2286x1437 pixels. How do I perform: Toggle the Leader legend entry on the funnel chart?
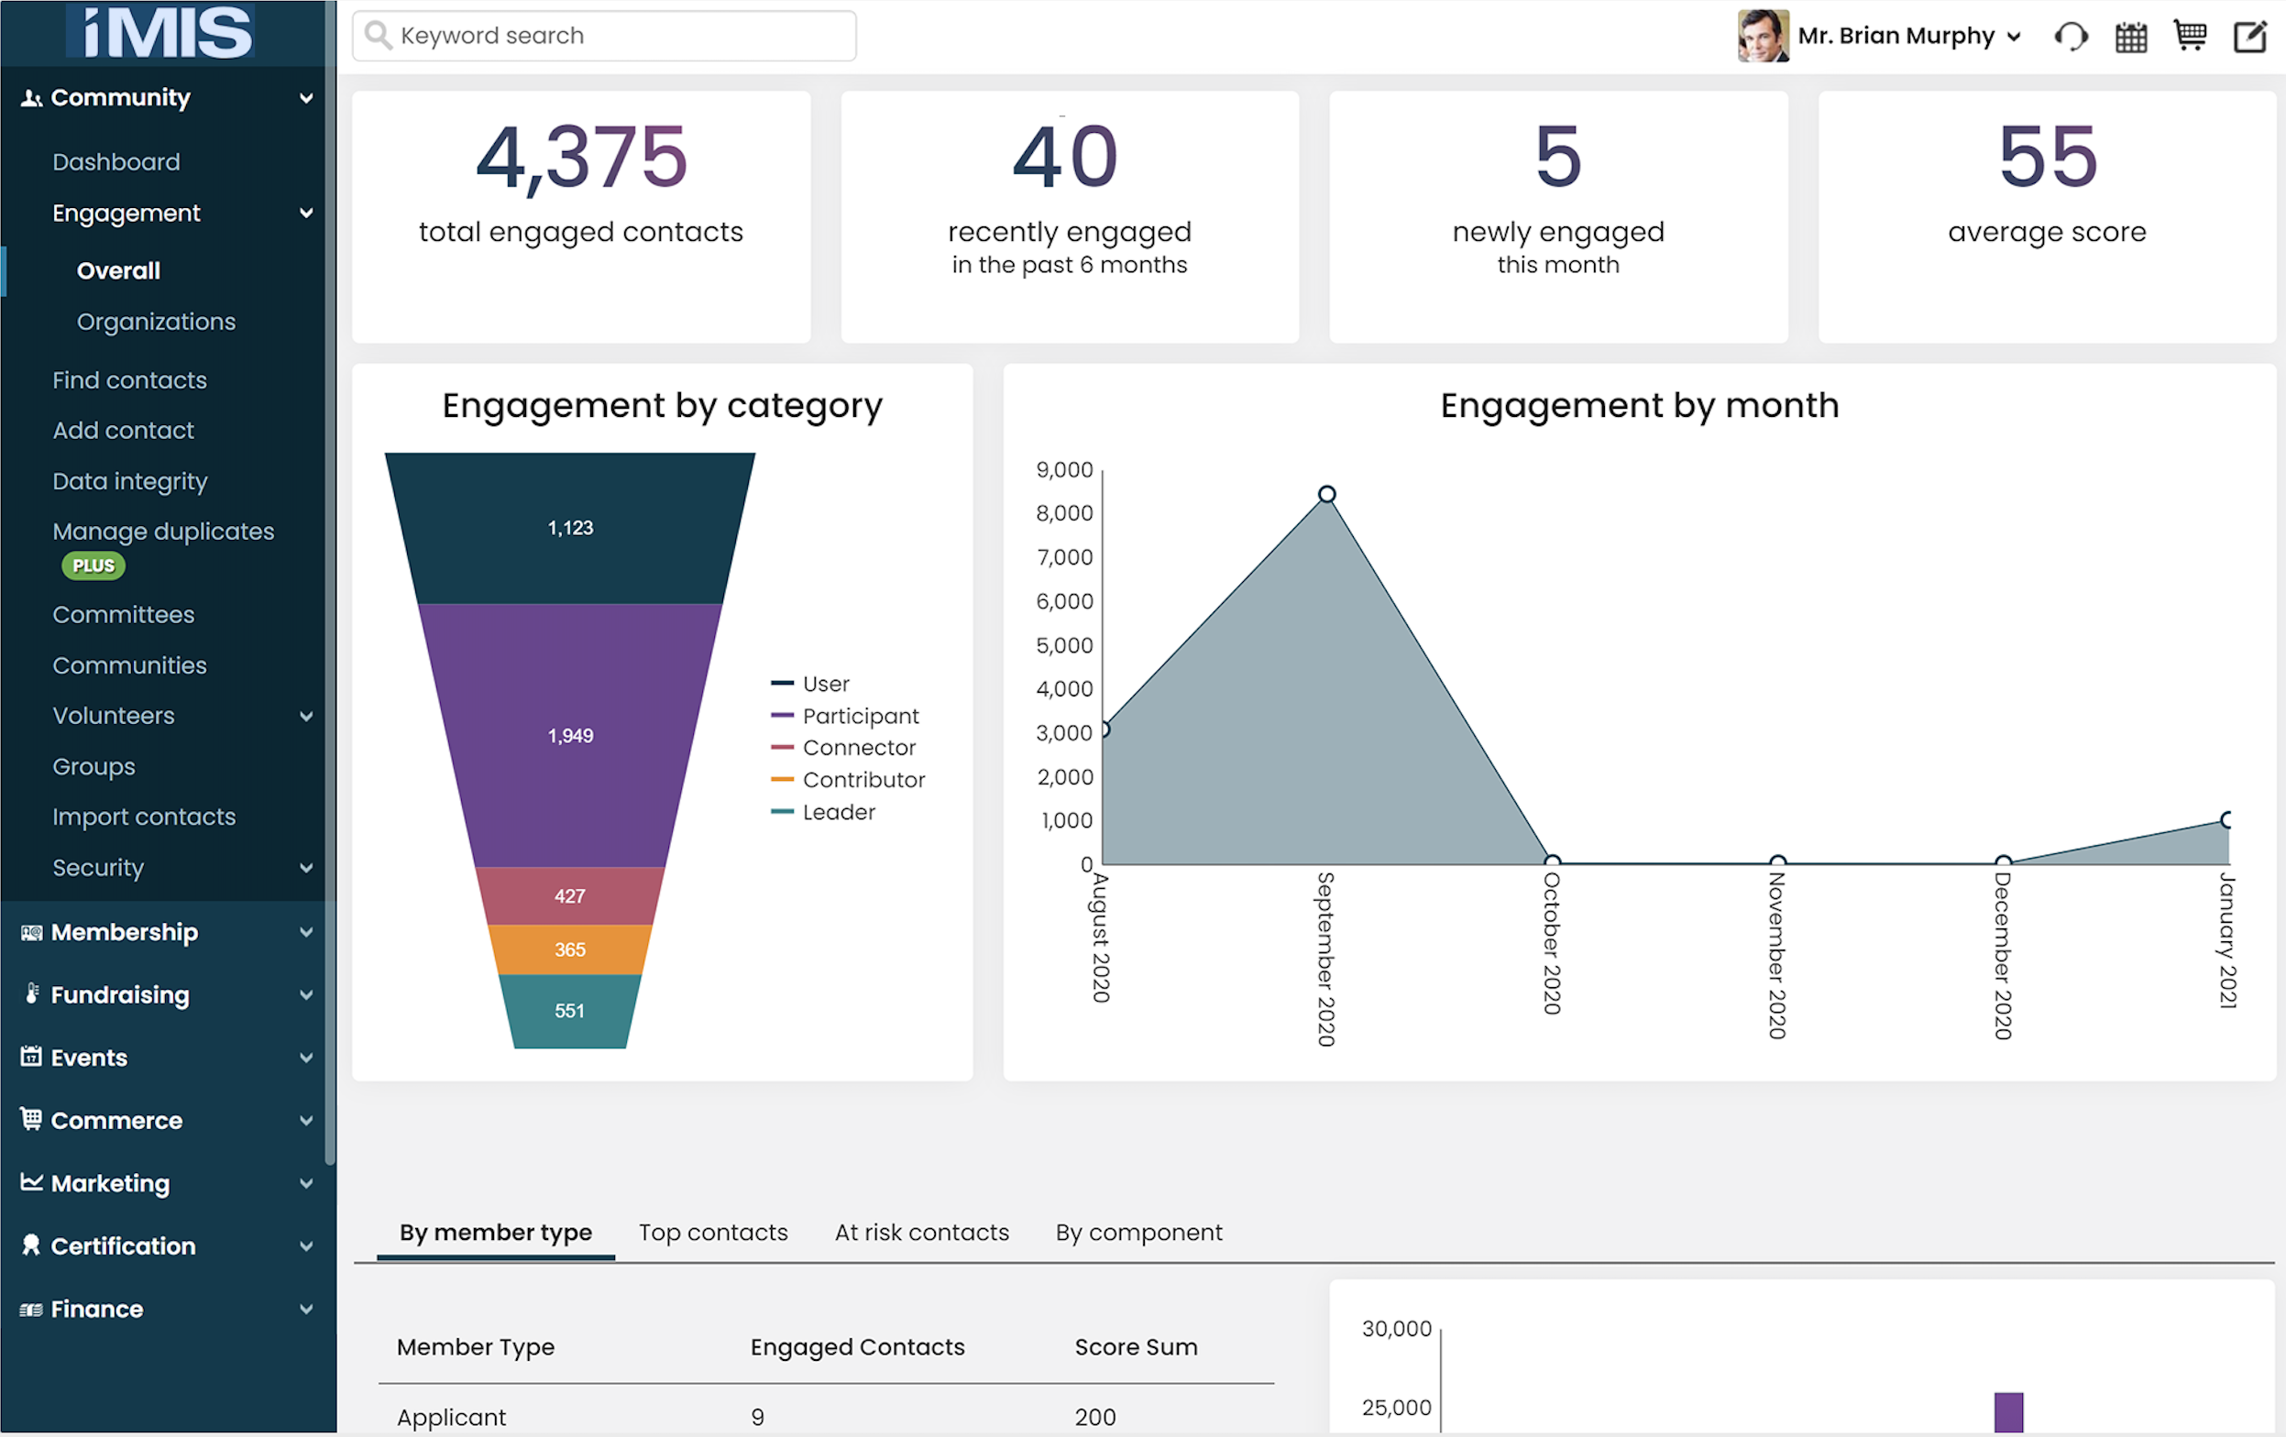[840, 811]
